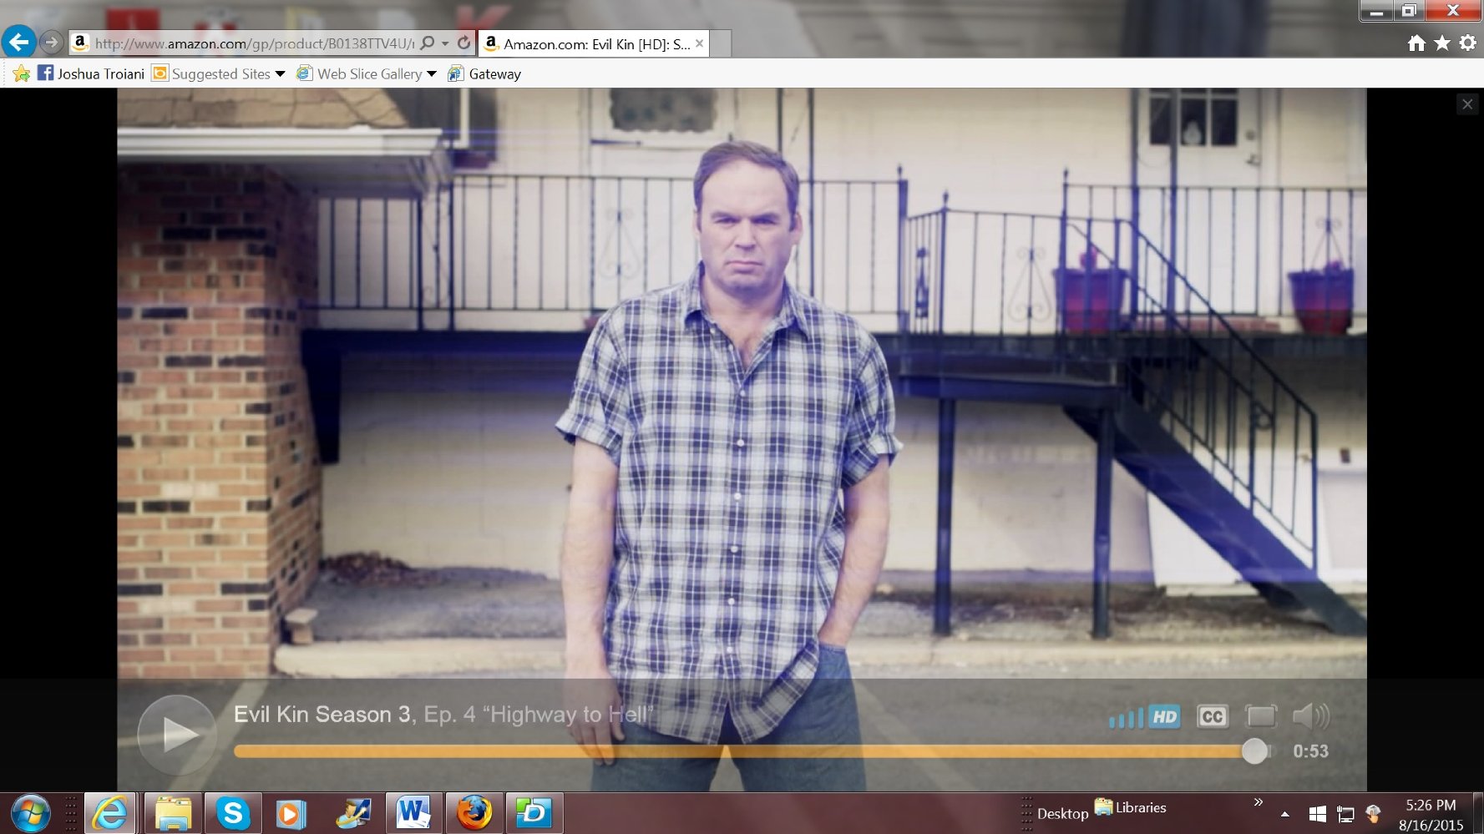Open the Joshua Troiani Facebook bookmark

pos(91,73)
